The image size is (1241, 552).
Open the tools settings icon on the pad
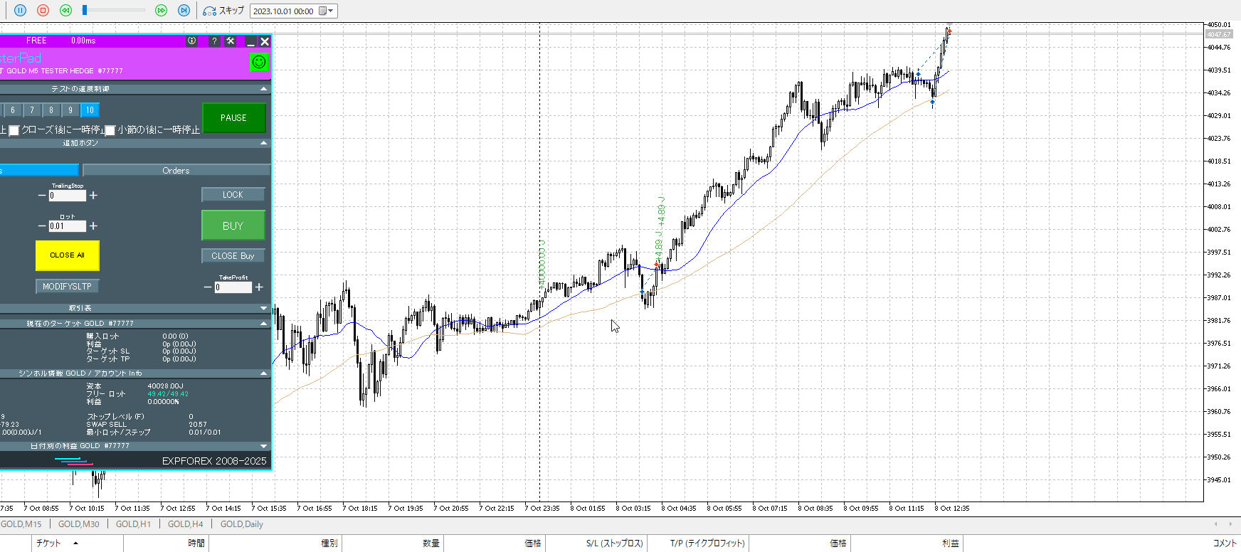pyautogui.click(x=231, y=41)
